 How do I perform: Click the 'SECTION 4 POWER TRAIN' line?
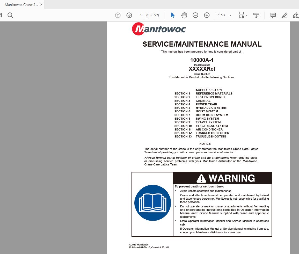click(x=196, y=104)
